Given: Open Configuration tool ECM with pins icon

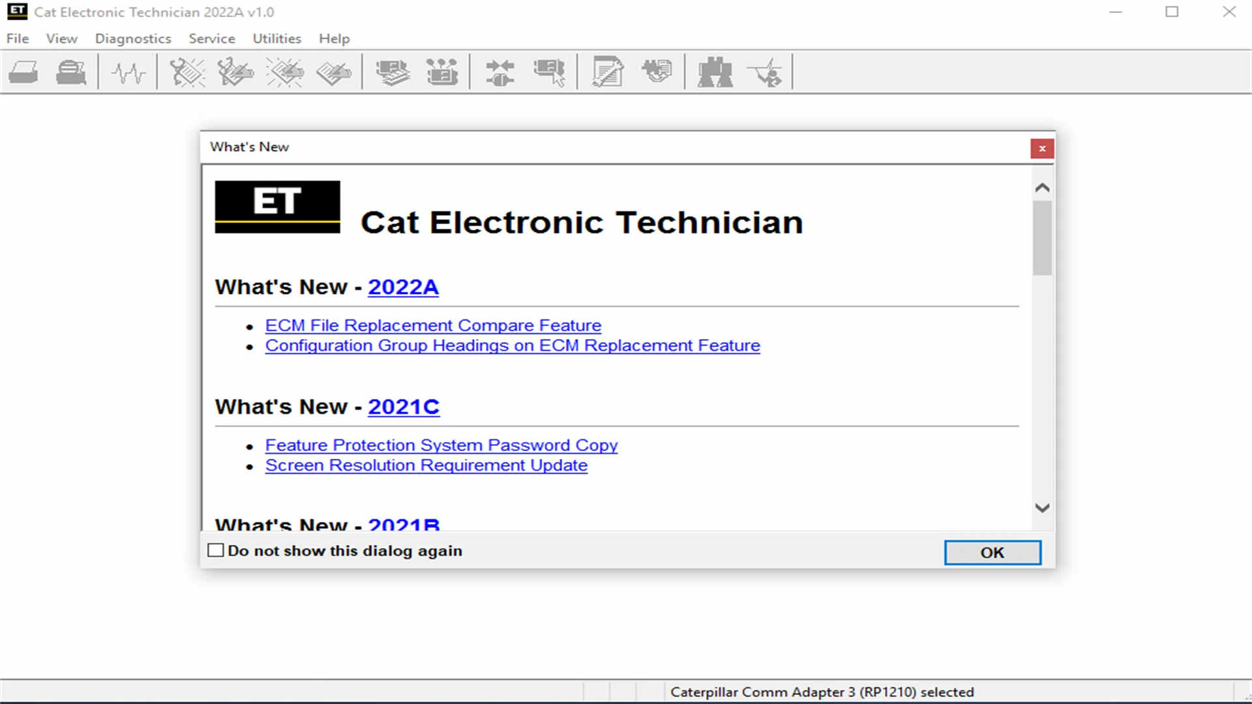Looking at the screenshot, I should [442, 72].
